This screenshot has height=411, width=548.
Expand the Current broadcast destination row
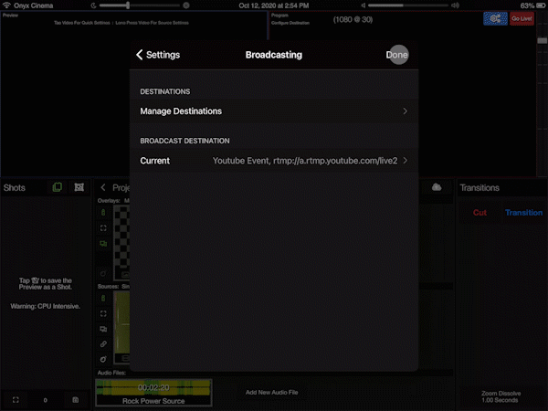click(273, 161)
